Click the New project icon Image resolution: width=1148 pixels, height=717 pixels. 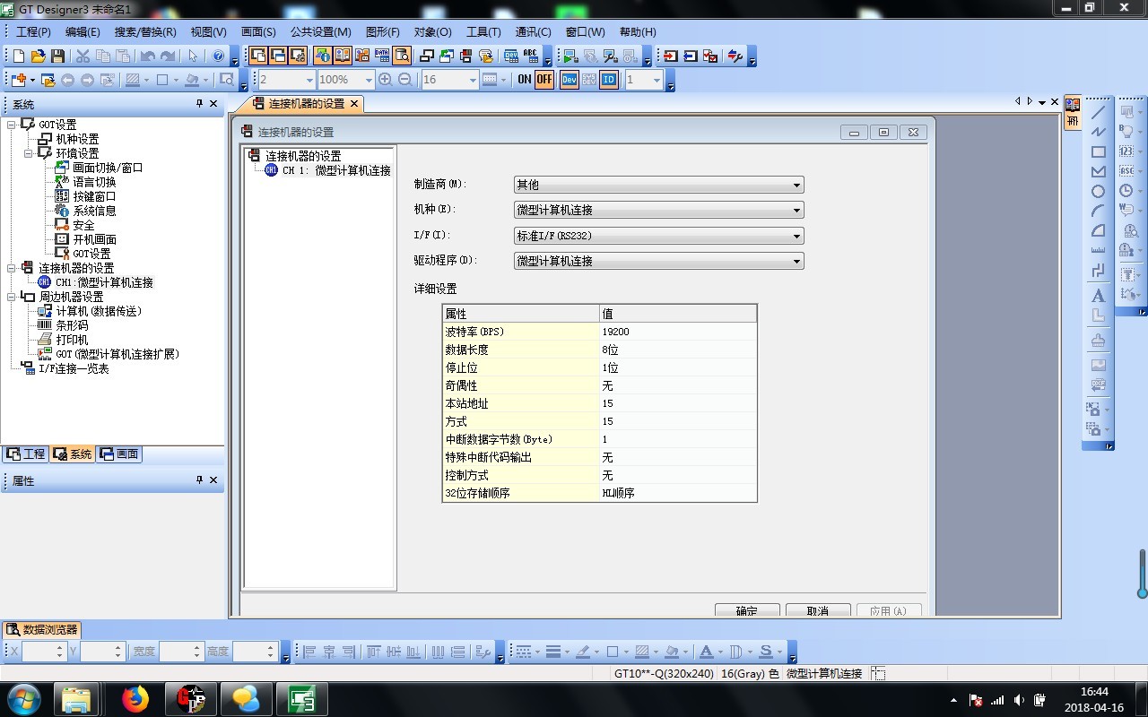pos(19,56)
